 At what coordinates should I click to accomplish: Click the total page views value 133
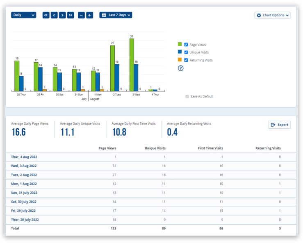[x=114, y=228]
